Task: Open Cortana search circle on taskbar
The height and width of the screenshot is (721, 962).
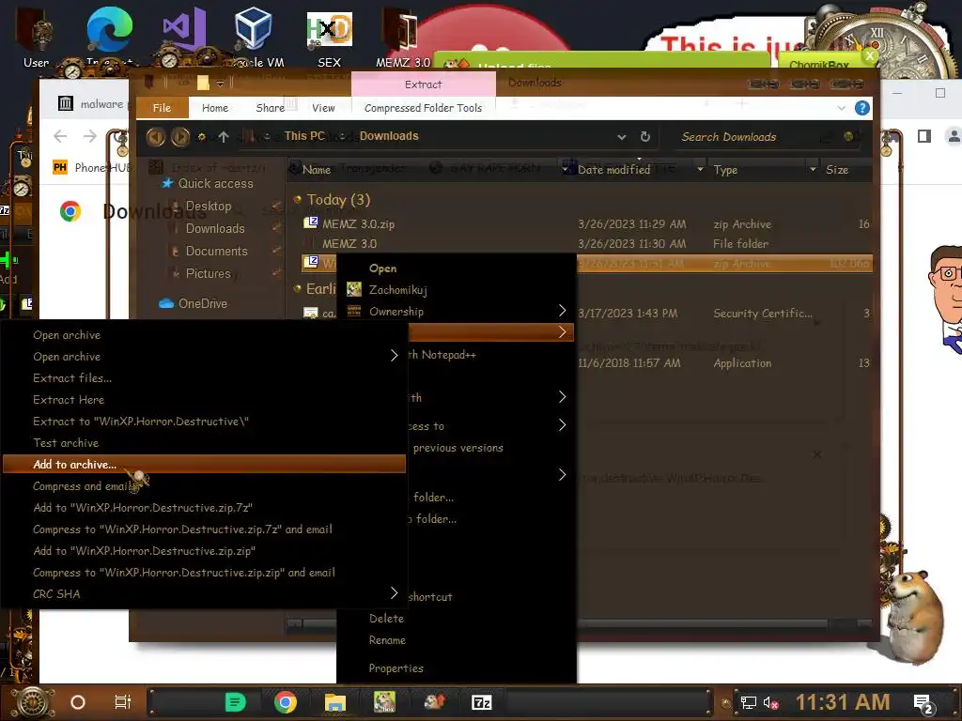Action: pos(78,702)
